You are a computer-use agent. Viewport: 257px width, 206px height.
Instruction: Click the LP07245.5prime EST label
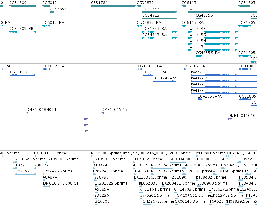108,171
